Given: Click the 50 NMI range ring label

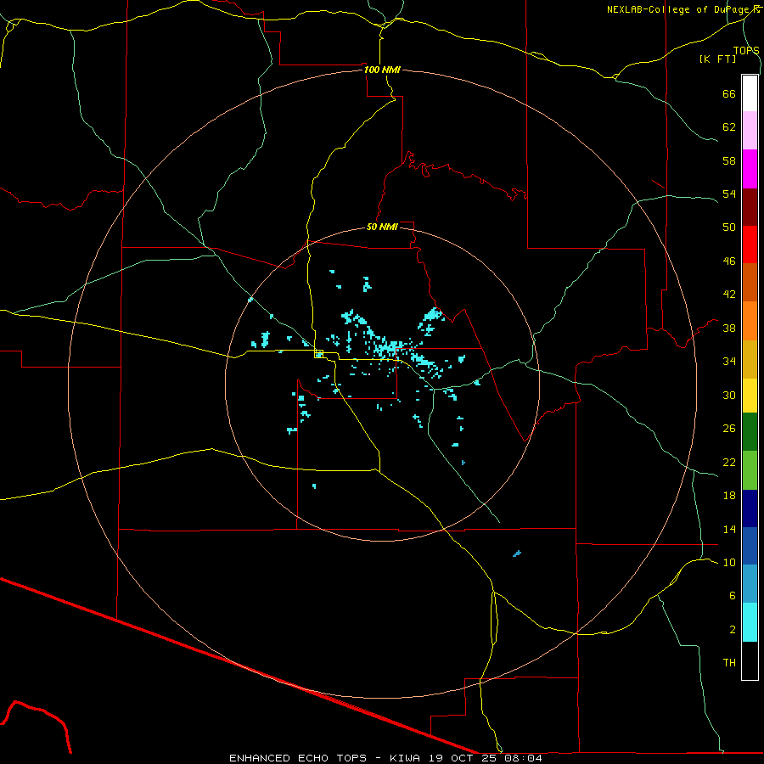Looking at the screenshot, I should point(382,227).
